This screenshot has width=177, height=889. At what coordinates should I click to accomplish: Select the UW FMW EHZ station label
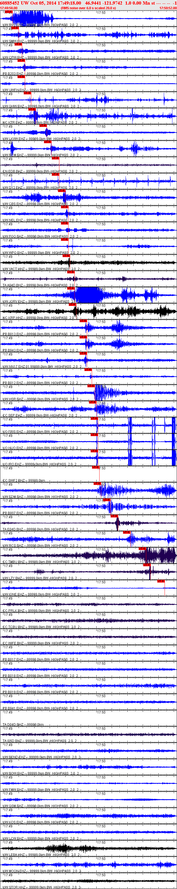point(41,790)
